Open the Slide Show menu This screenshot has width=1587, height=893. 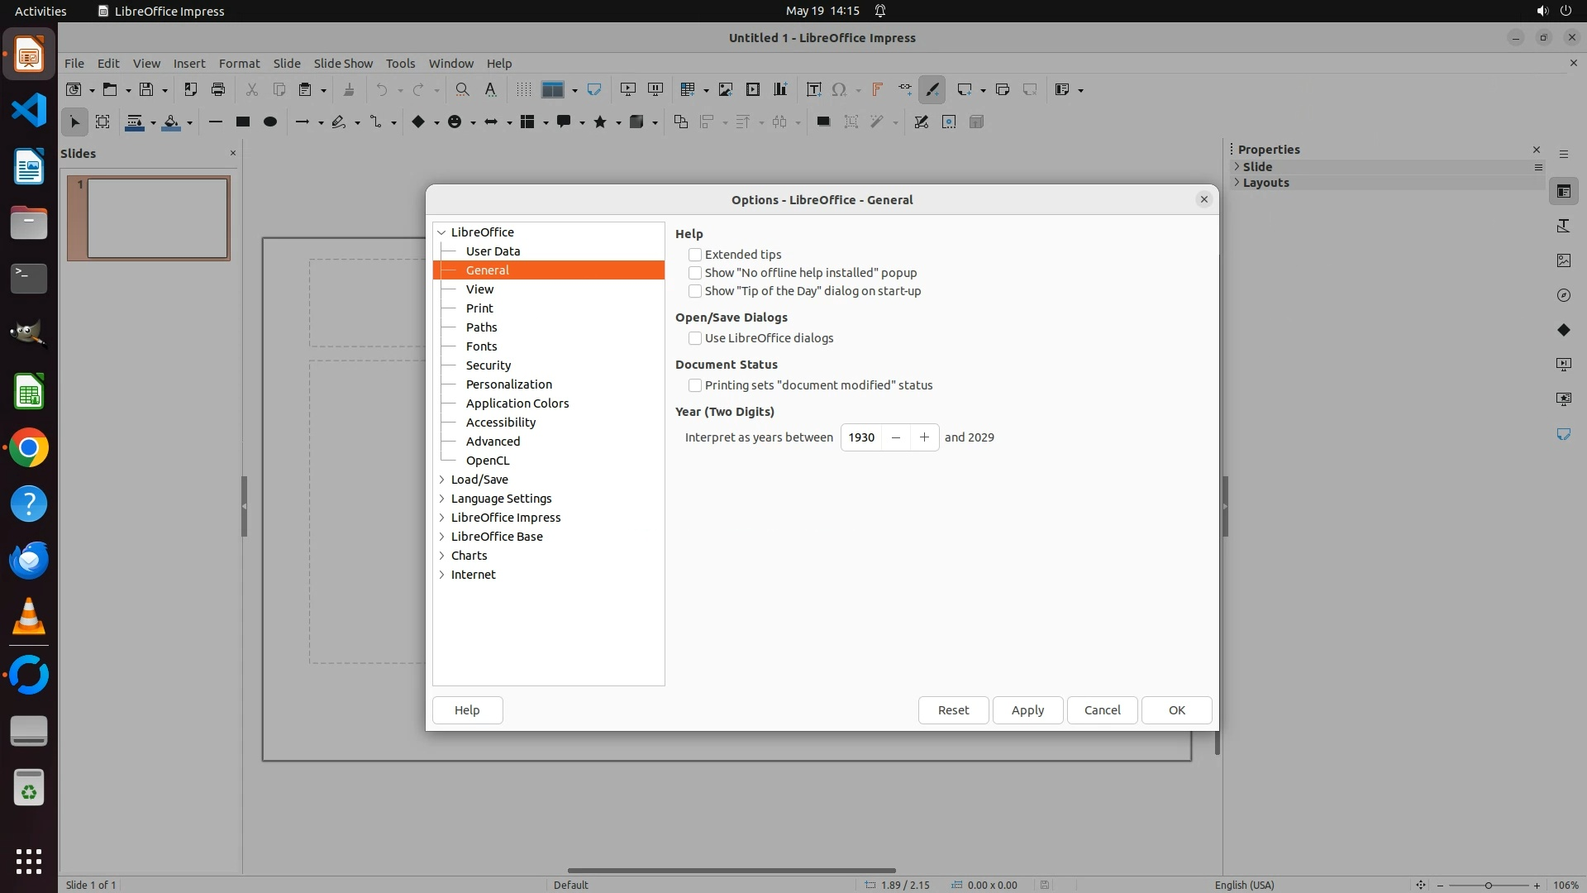pyautogui.click(x=343, y=63)
